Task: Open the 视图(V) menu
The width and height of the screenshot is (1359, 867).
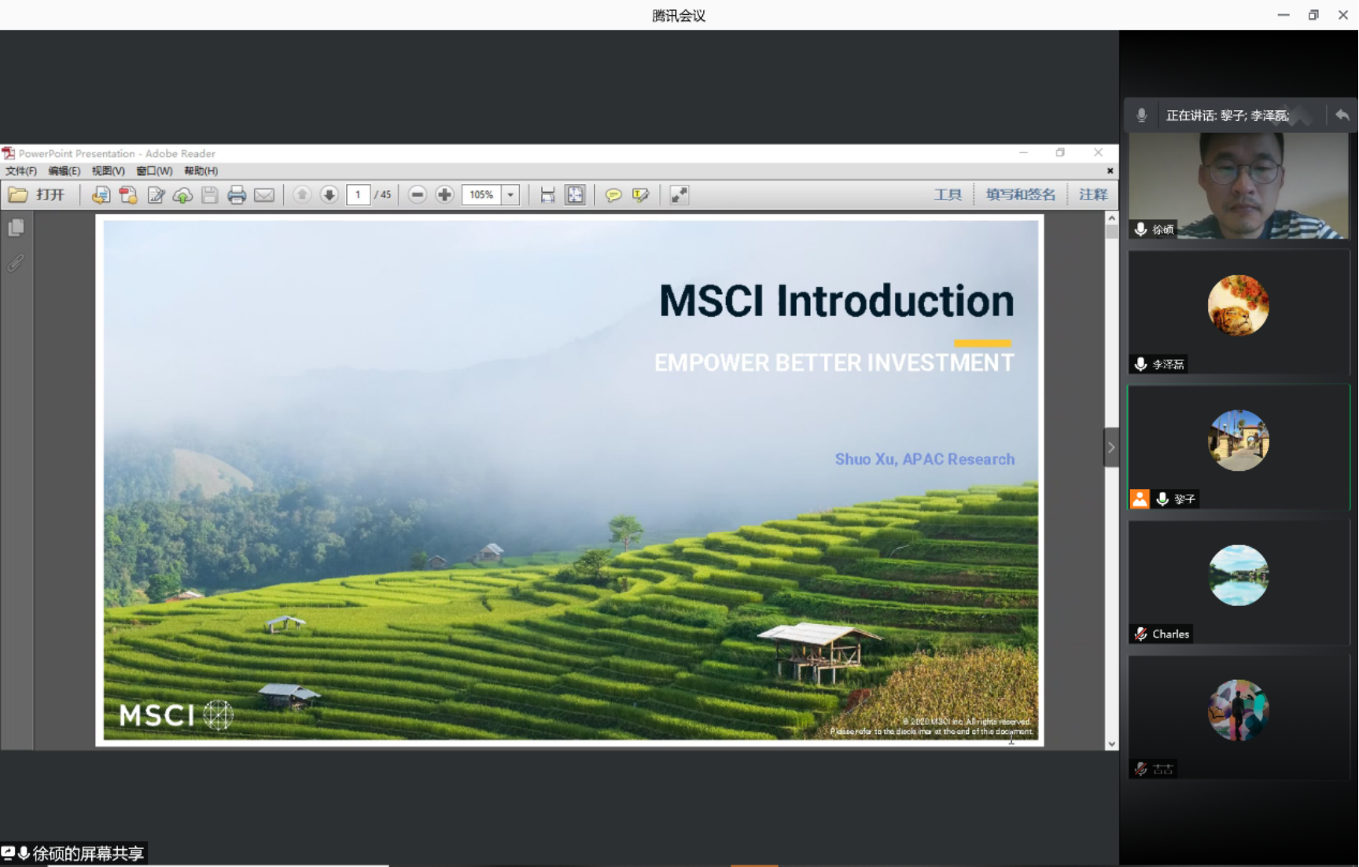Action: click(x=108, y=171)
